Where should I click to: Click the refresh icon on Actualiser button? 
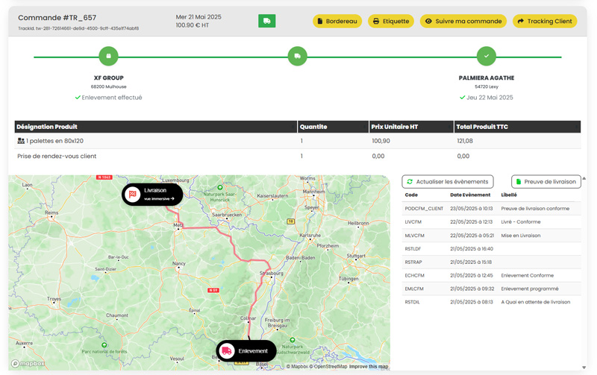410,182
